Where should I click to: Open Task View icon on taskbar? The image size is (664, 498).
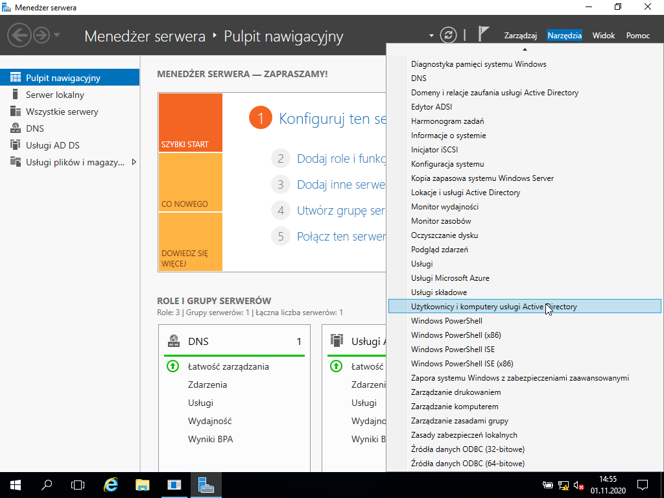(x=78, y=485)
